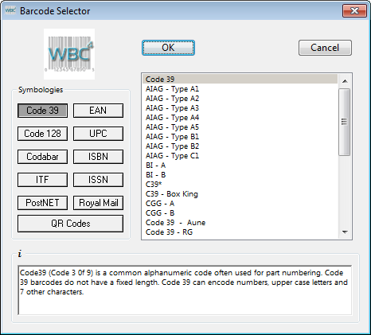The width and height of the screenshot is (371, 335).
Task: Switch to Codabar symbology
Action: click(x=42, y=157)
